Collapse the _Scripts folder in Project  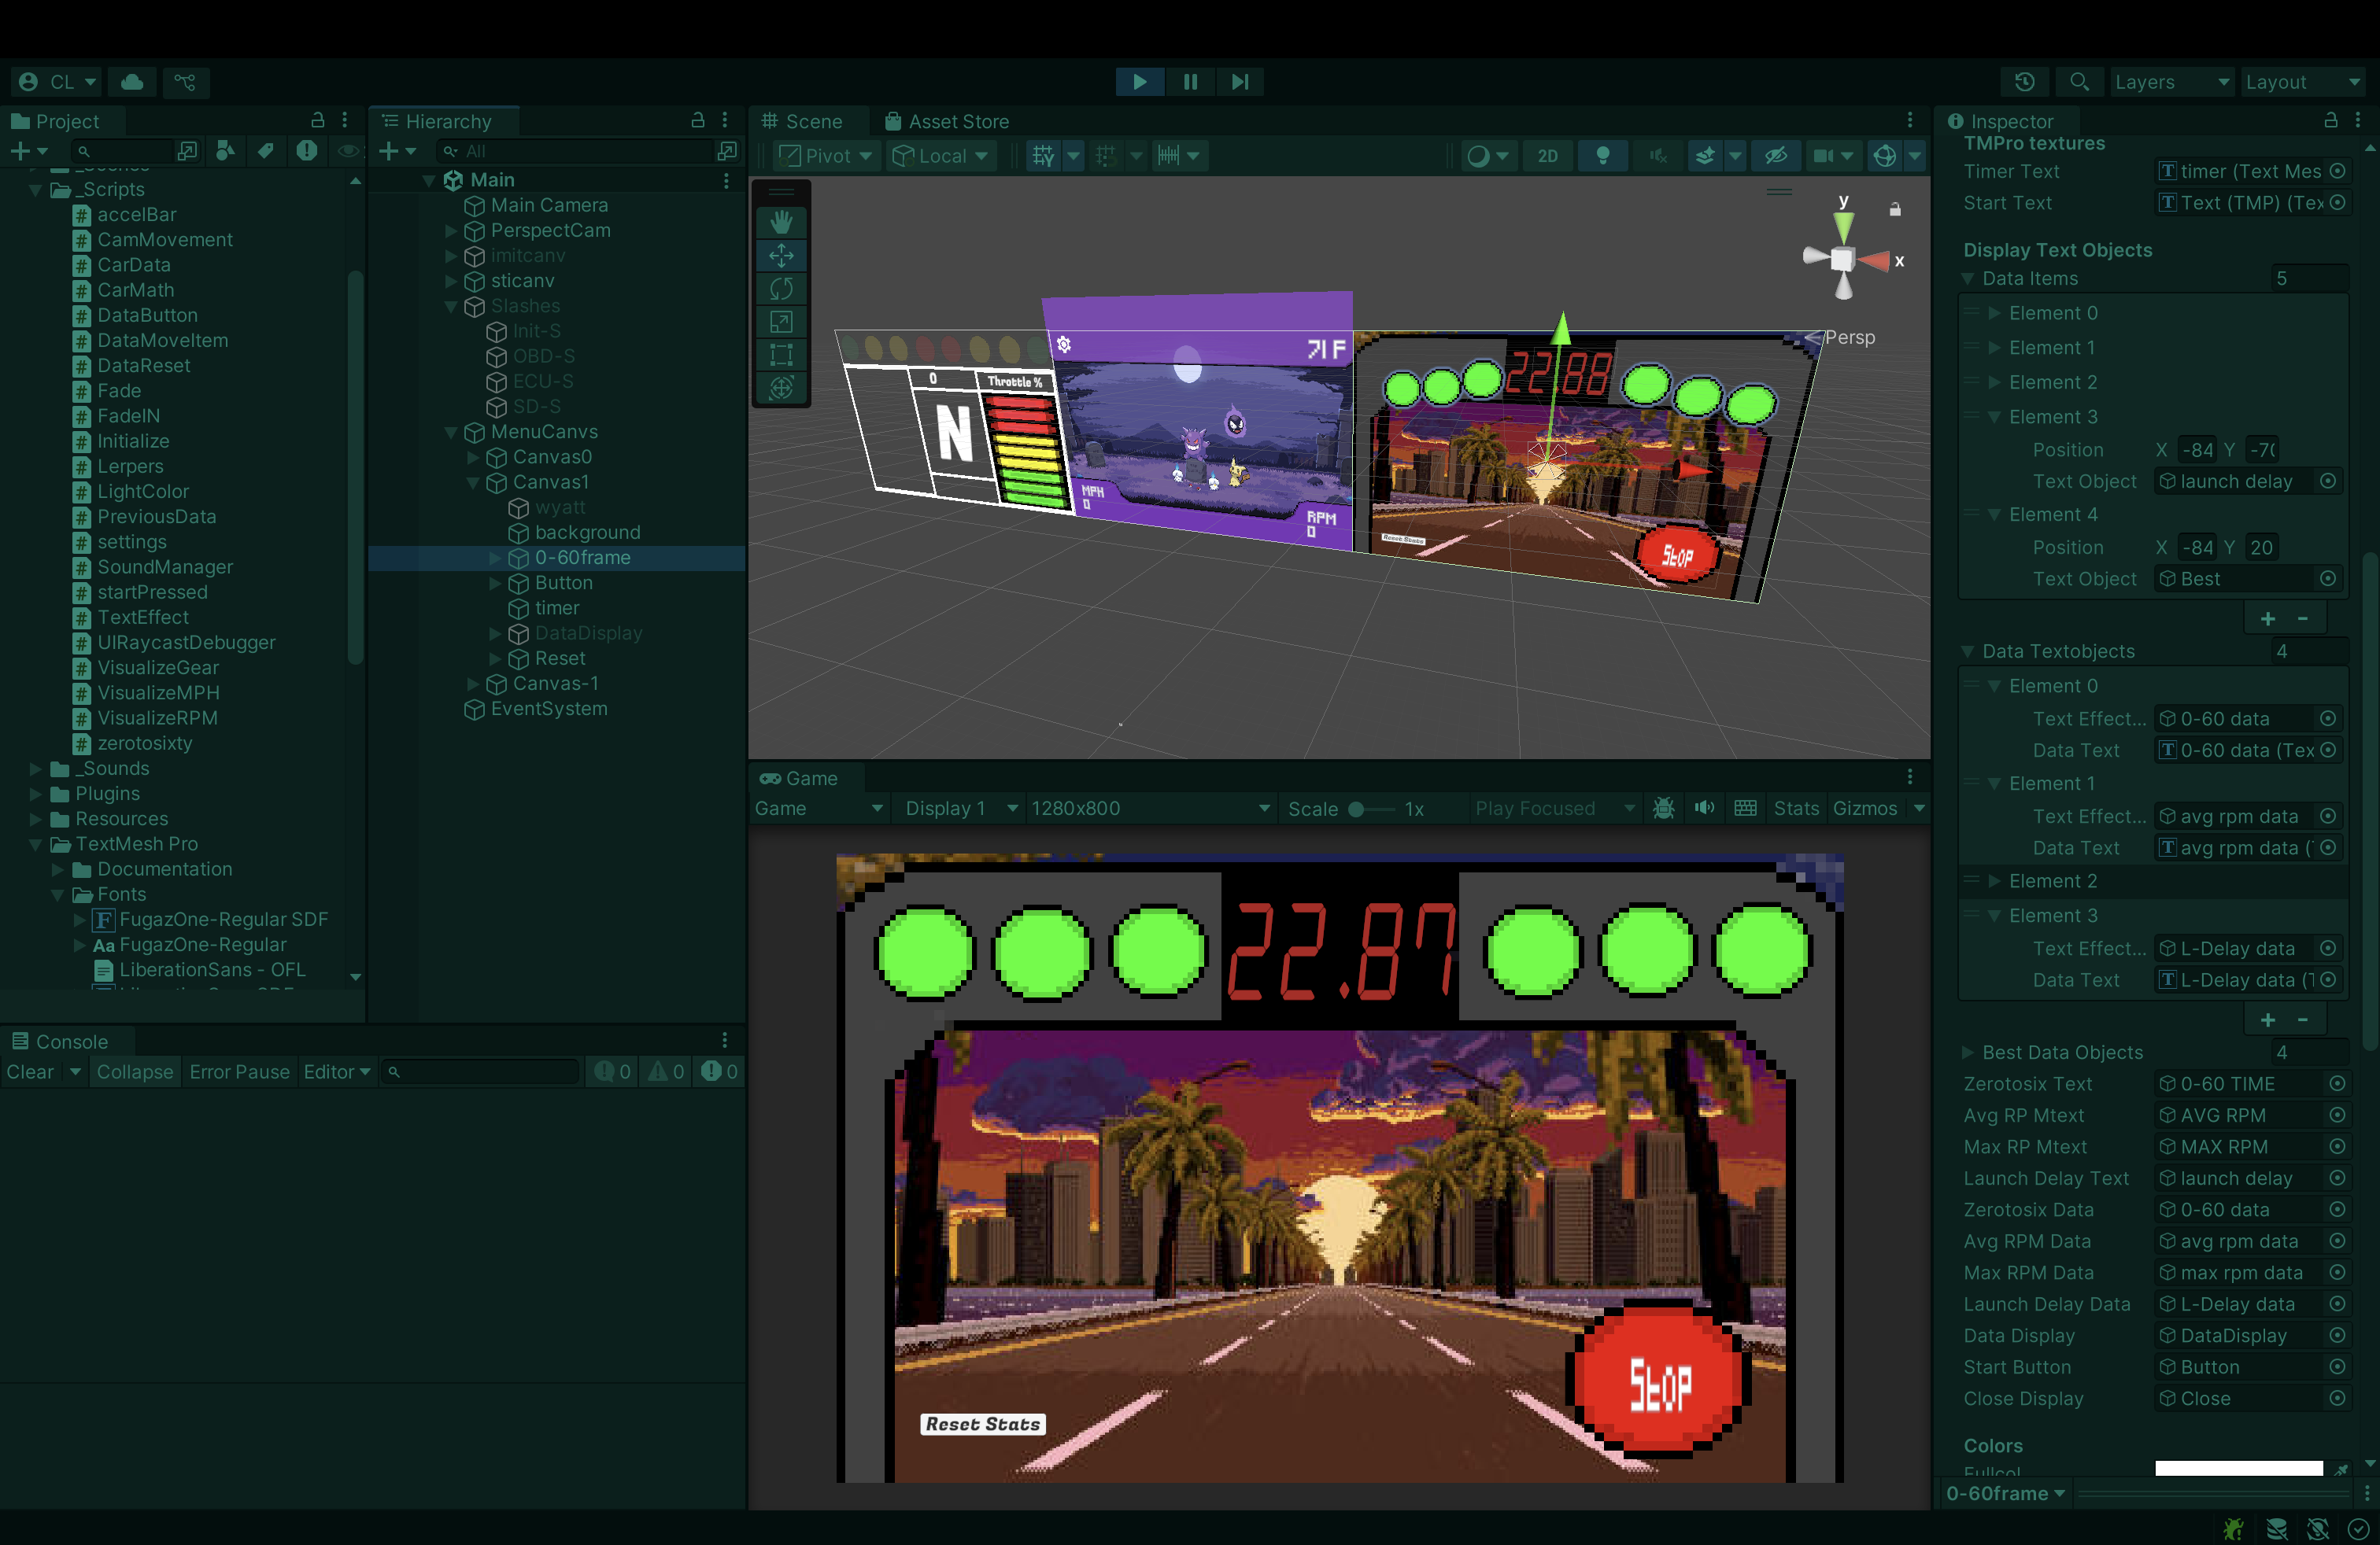click(x=37, y=189)
